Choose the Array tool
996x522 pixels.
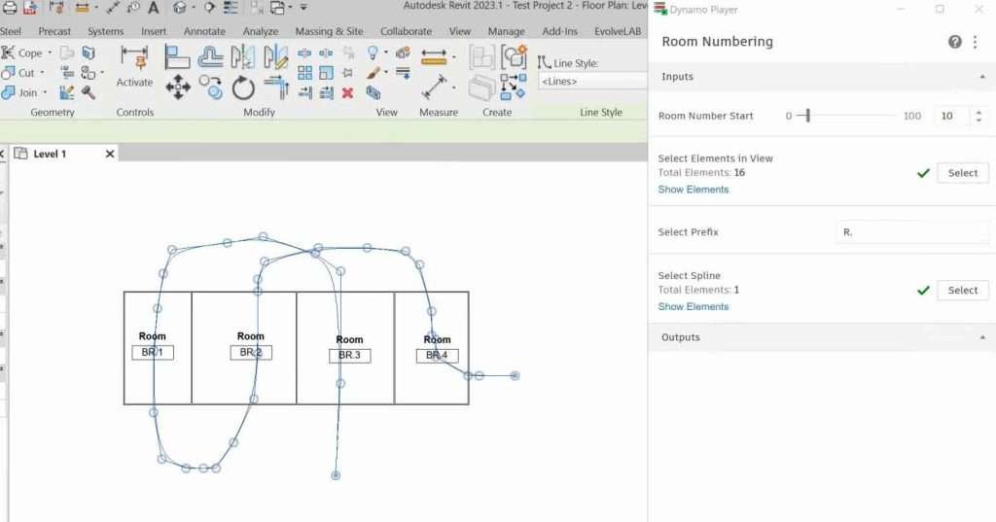[x=304, y=73]
